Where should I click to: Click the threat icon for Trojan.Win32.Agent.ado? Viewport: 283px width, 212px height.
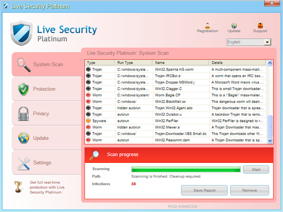[x=88, y=108]
